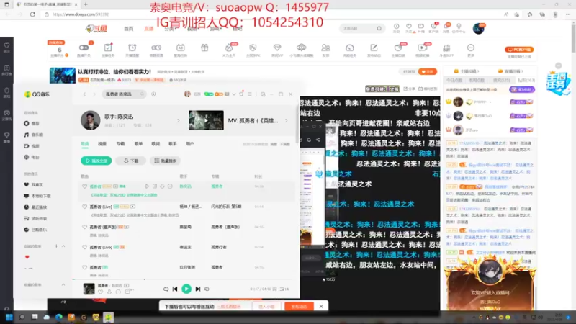Open 试听列表 in QQ Music sidebar
This screenshot has width=576, height=324.
coord(35,219)
